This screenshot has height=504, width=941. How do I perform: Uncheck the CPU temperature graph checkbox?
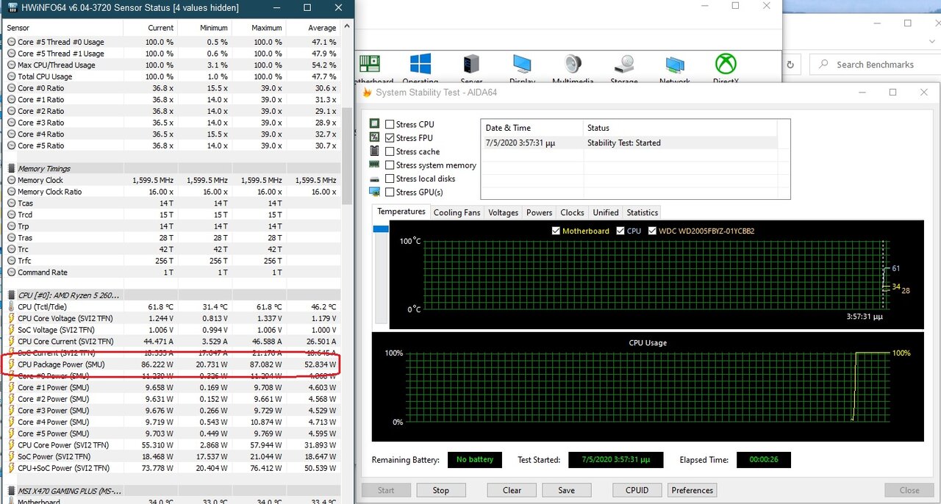[x=620, y=231]
